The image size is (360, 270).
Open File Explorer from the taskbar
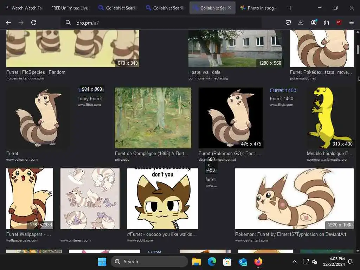coord(197,262)
